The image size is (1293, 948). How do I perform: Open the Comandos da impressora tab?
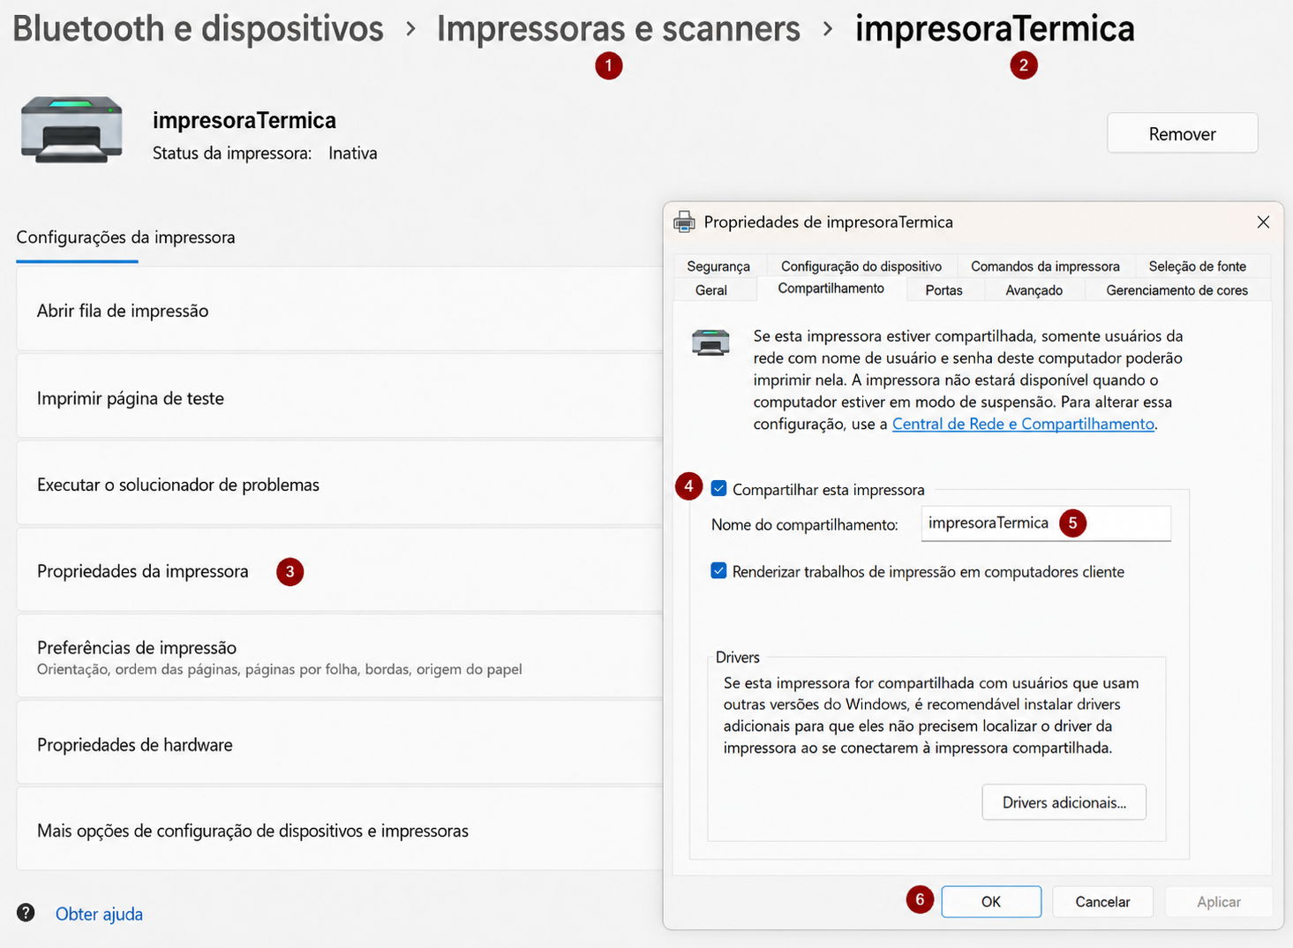(x=1045, y=267)
